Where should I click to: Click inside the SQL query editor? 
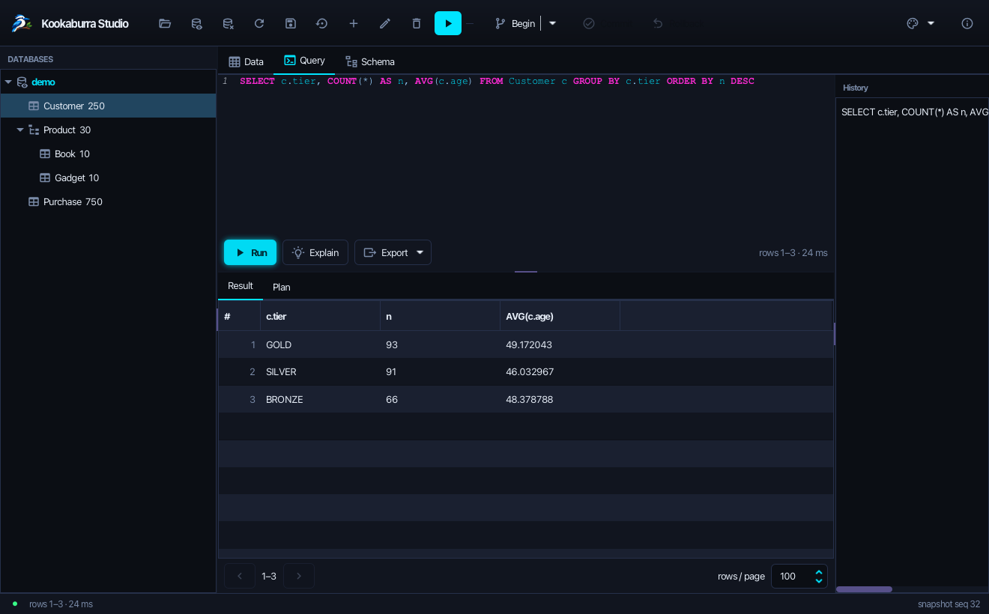(x=526, y=153)
